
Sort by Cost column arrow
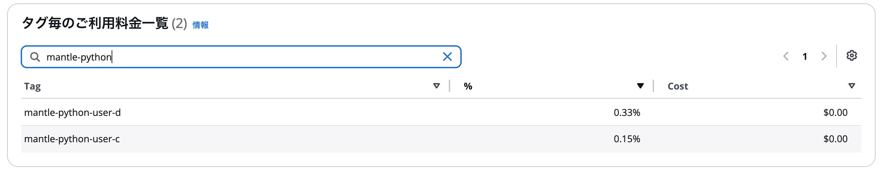(851, 85)
